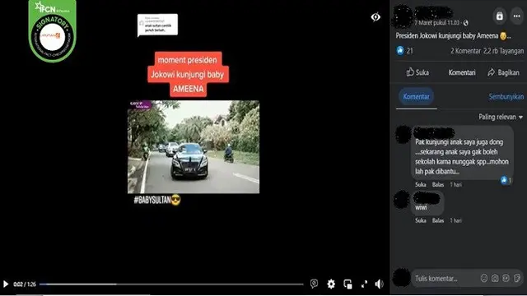Click the video progress bar

[171, 284]
